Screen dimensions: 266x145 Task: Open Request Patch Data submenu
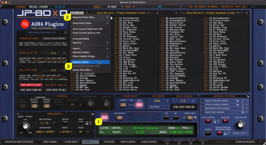(90, 17)
